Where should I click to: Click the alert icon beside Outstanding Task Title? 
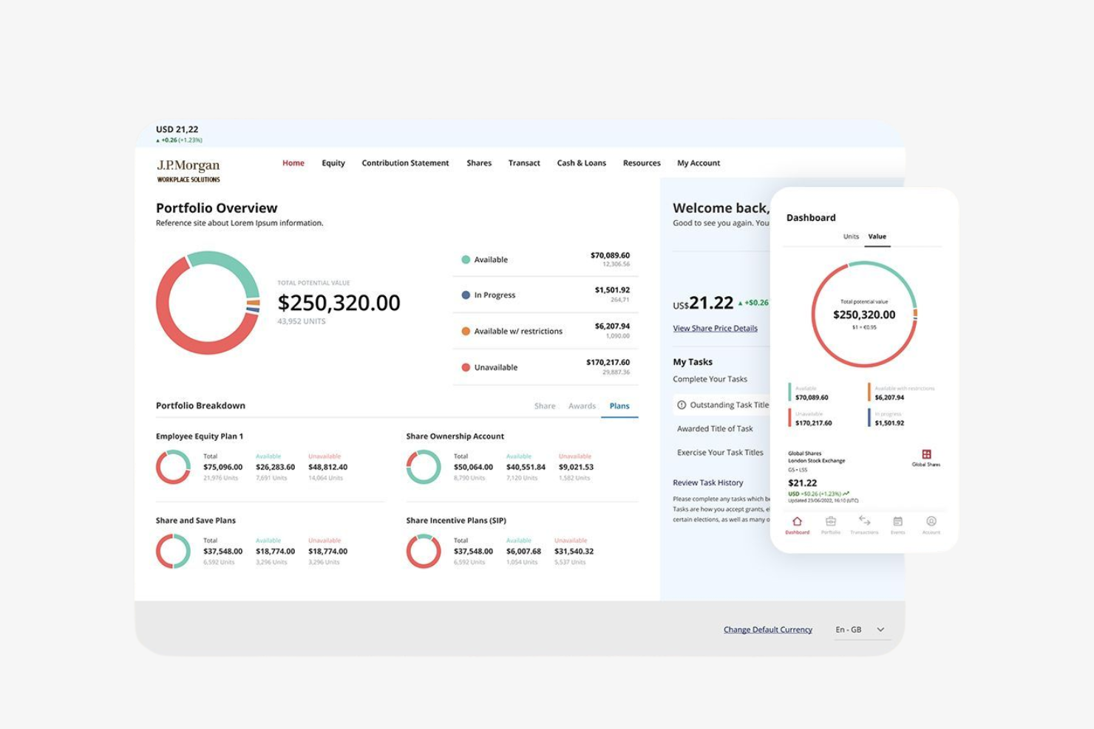click(681, 405)
